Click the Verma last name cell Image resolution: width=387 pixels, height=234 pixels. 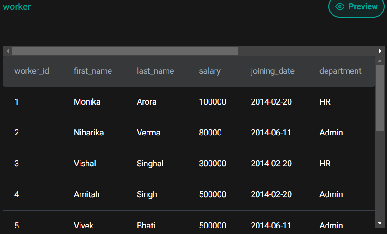pyautogui.click(x=148, y=133)
